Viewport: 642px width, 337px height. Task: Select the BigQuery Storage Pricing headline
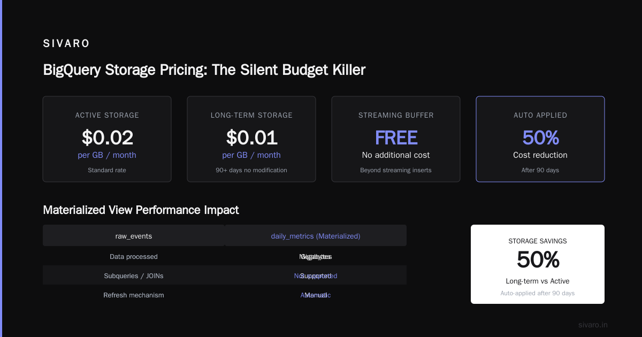(204, 70)
